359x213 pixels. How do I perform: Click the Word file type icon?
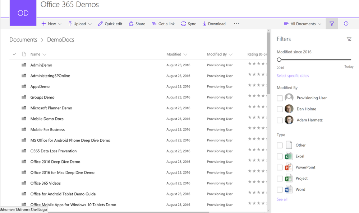pos(289,189)
